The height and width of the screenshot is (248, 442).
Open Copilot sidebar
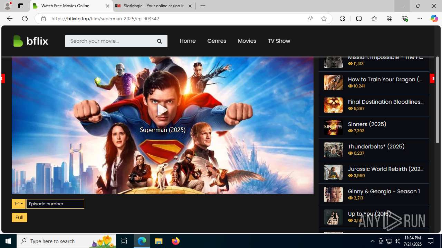pyautogui.click(x=434, y=19)
